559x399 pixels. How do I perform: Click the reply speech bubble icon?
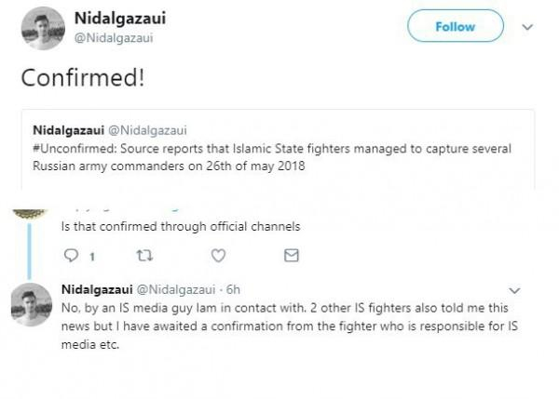(70, 255)
